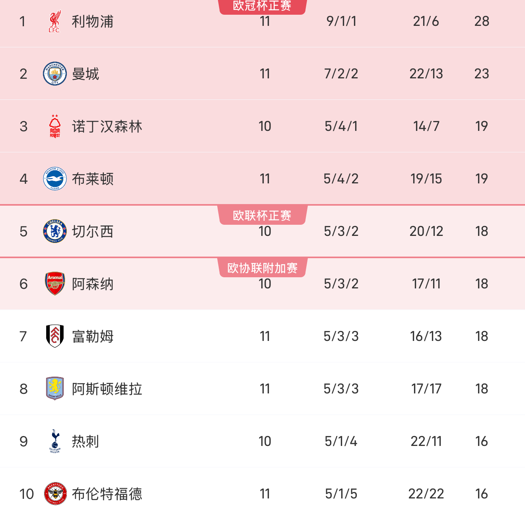Click the Arsenal cannon badge
Viewport: 525px width, 506px height.
coord(55,284)
